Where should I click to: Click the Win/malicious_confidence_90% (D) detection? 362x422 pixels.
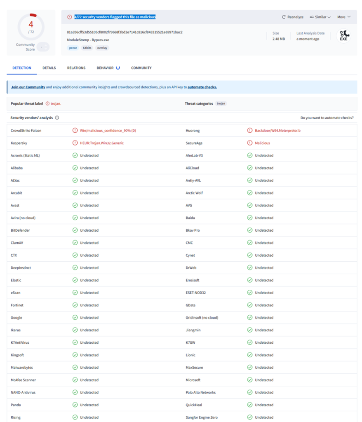(108, 131)
